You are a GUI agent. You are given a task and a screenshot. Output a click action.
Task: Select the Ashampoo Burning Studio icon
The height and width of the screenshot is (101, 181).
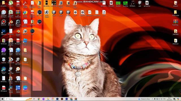click(4, 14)
